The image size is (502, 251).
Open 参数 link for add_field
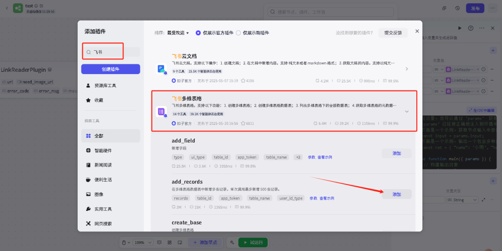[x=311, y=157]
